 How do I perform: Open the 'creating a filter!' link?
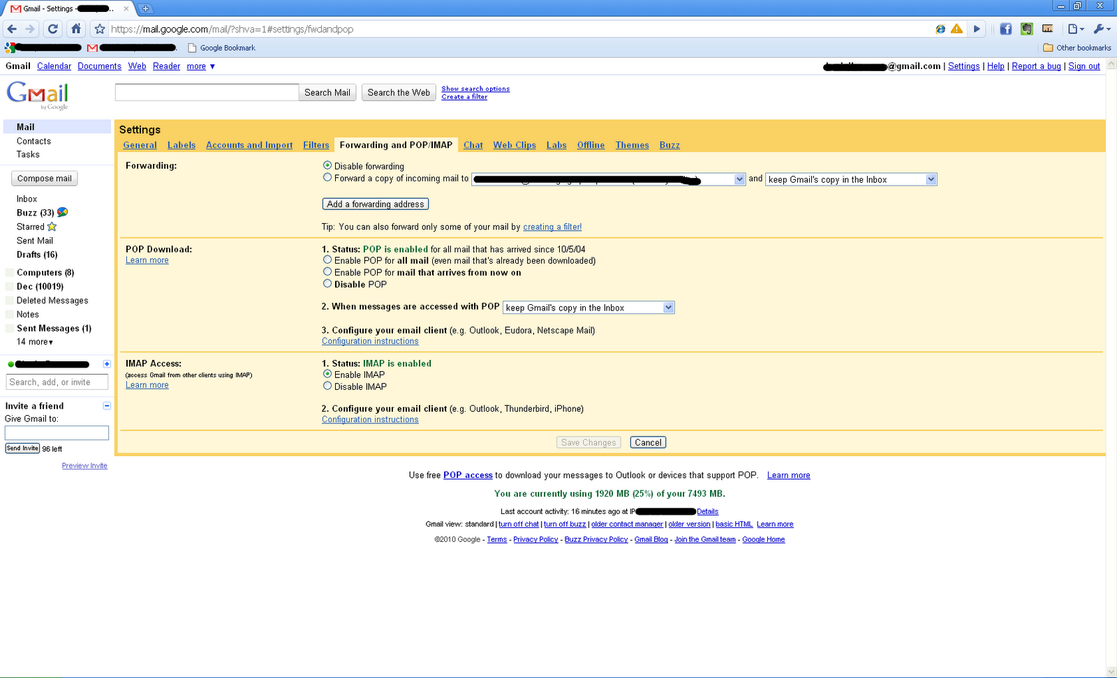click(552, 227)
